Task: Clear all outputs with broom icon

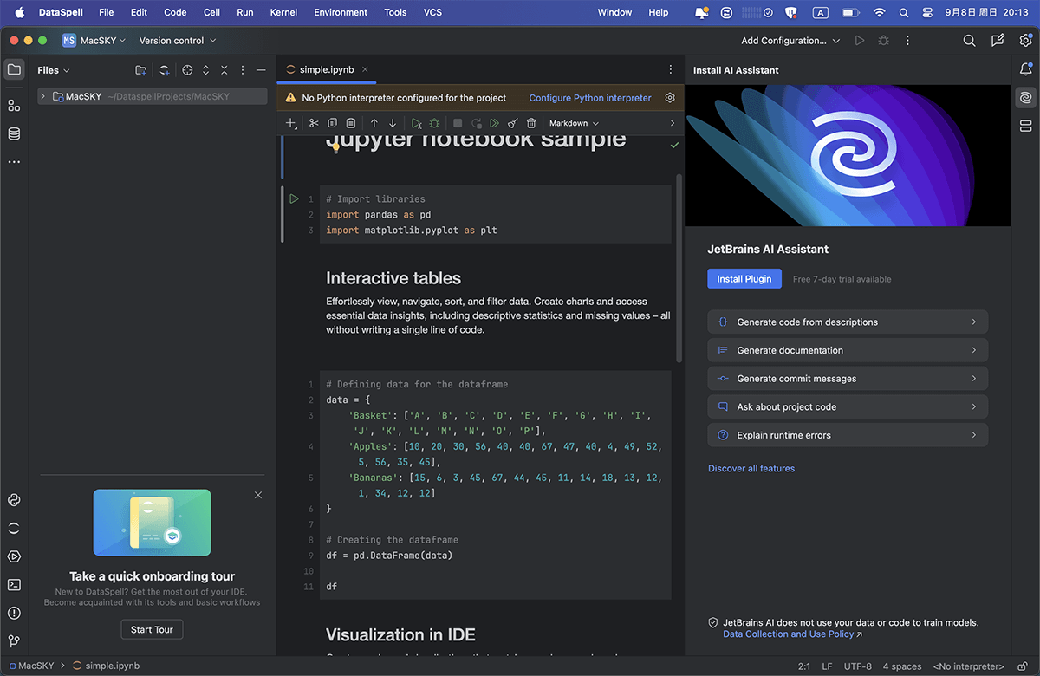Action: [x=513, y=123]
